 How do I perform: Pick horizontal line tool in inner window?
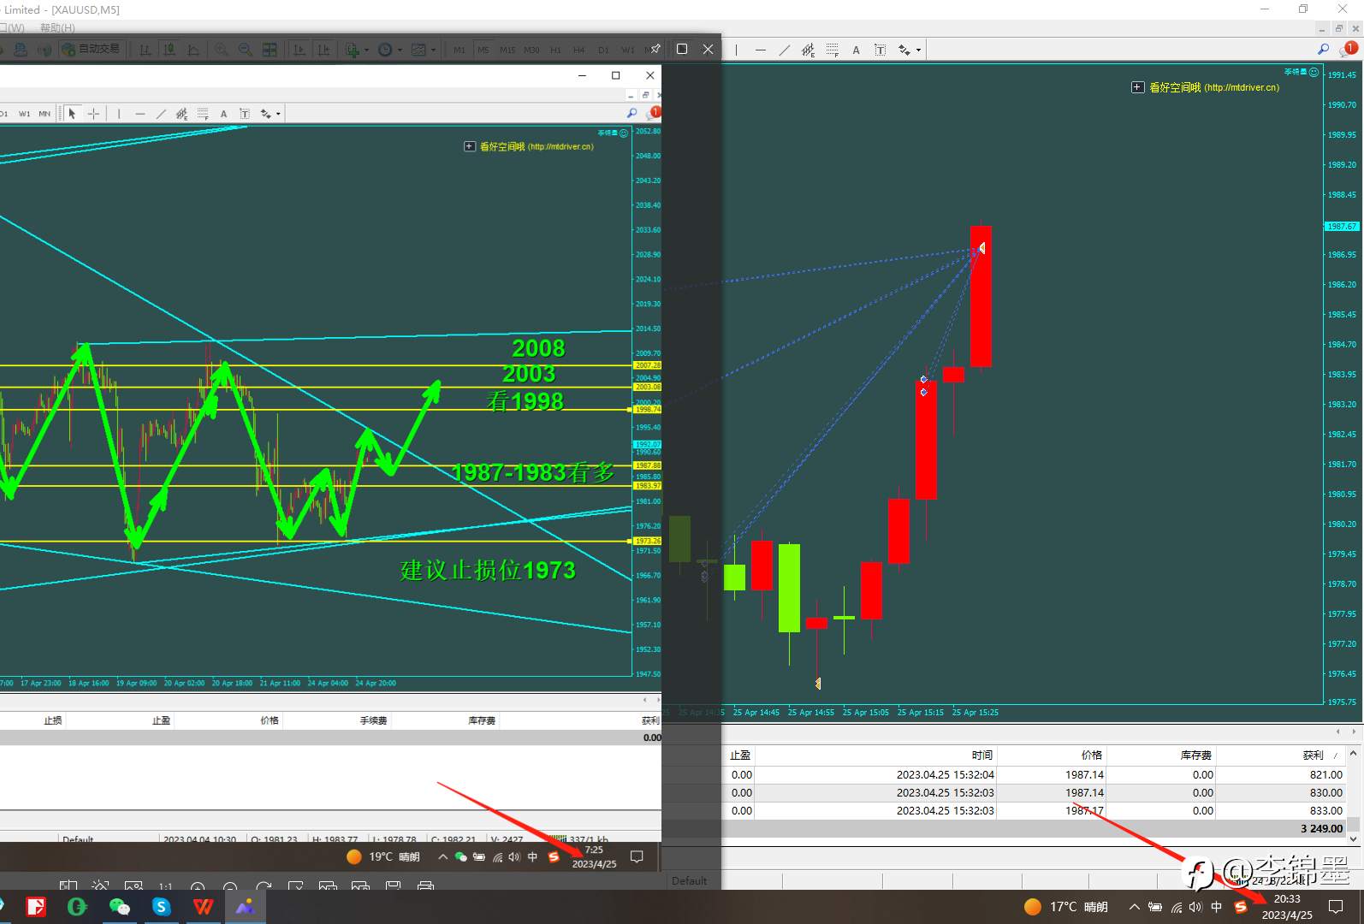click(x=139, y=113)
